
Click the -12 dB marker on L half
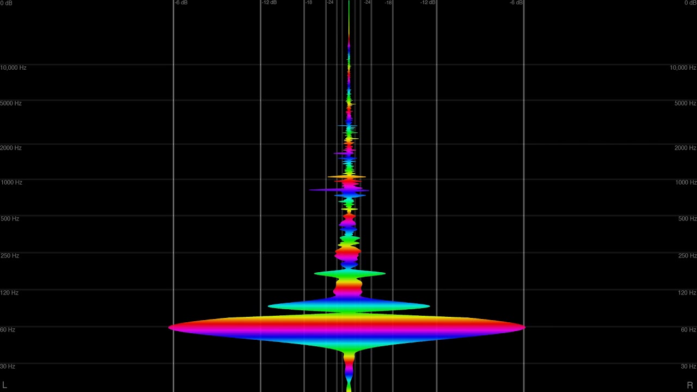(x=269, y=3)
